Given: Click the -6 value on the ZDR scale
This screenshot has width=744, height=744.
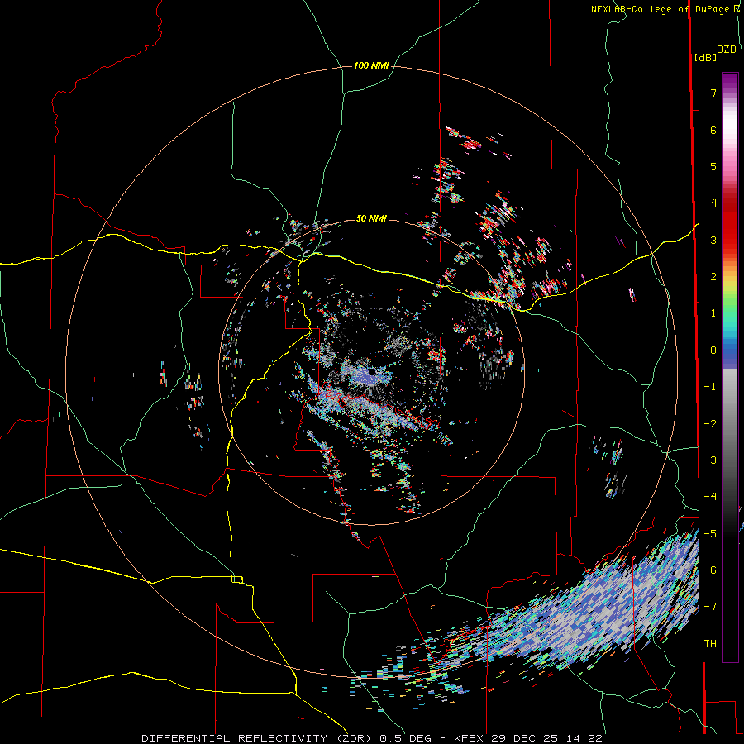Looking at the screenshot, I should [710, 570].
